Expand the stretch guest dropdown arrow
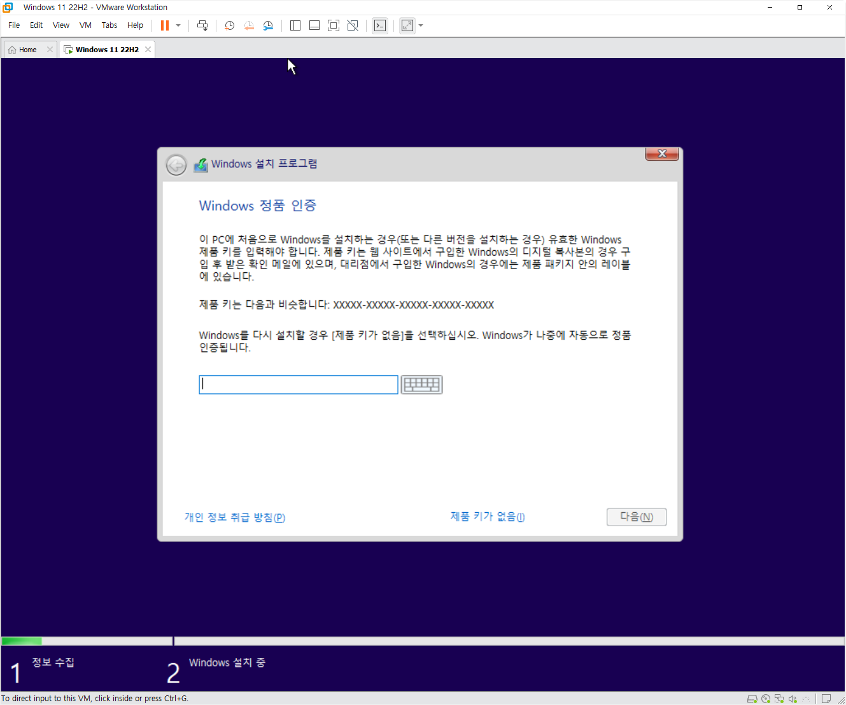Viewport: 846px width, 705px height. 421,25
